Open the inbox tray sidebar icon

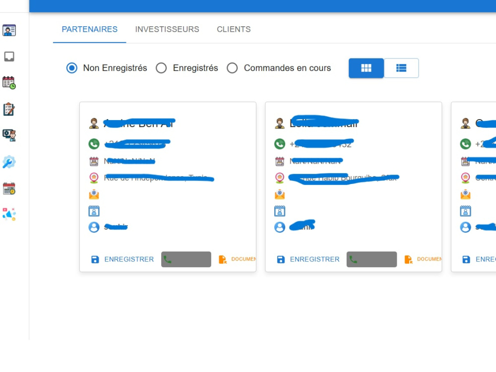tap(9, 57)
